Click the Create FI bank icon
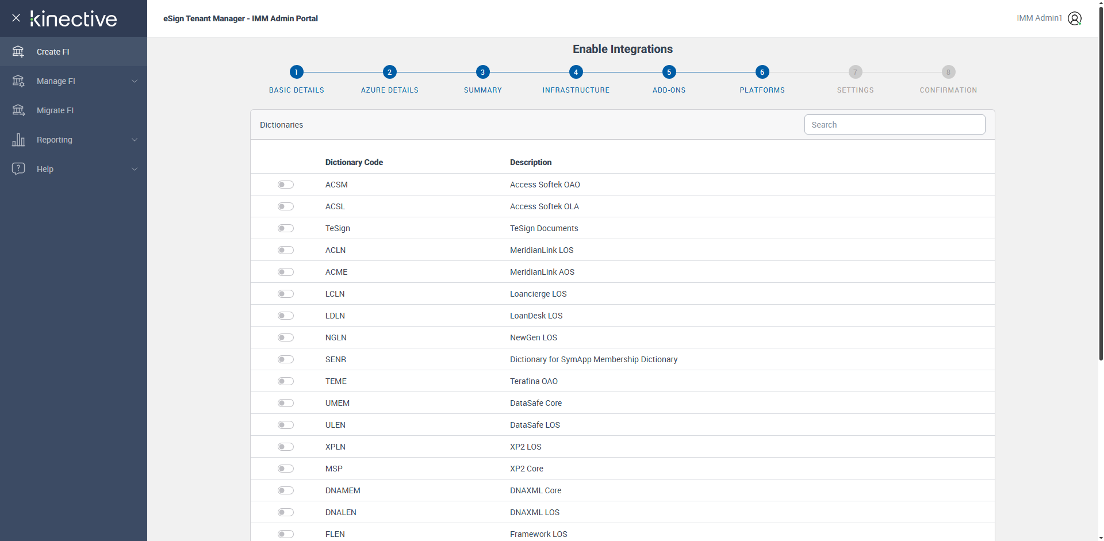Viewport: 1104px width, 541px height. (18, 52)
